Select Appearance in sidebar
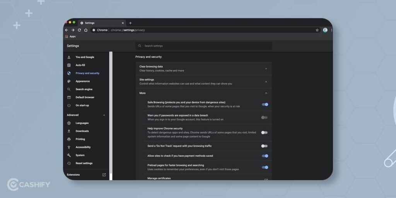Screen dimensions: 396x198 click(83, 81)
